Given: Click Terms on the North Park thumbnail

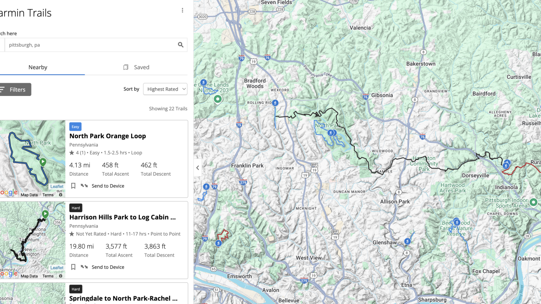Looking at the screenshot, I should pyautogui.click(x=48, y=195).
